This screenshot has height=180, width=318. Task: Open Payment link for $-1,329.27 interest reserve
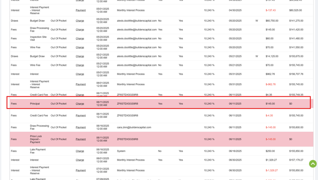click(x=81, y=171)
